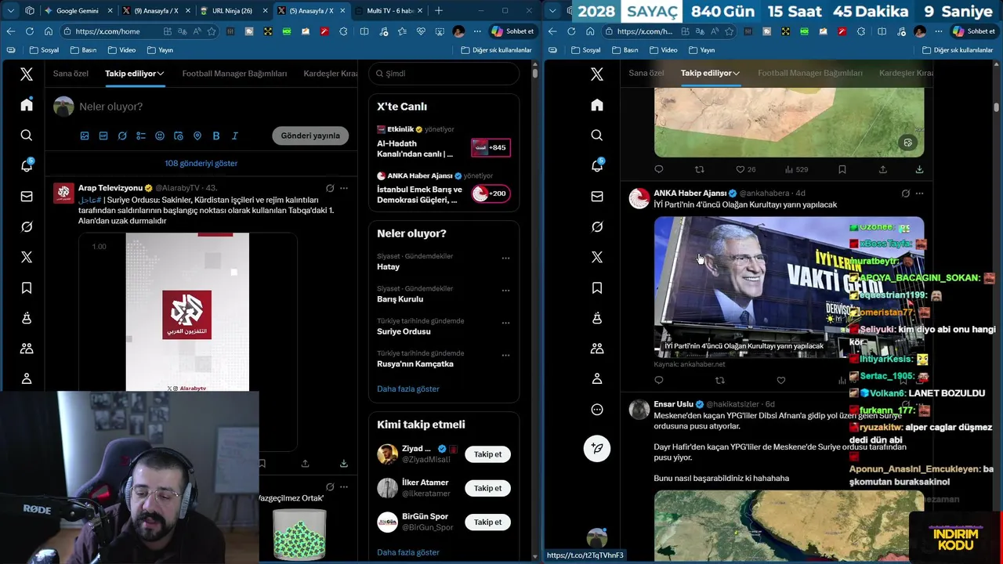Open Notifications bell in the right window sidebar
This screenshot has height=564, width=1003.
coord(597,165)
